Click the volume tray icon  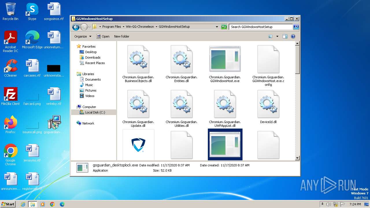coord(329,204)
